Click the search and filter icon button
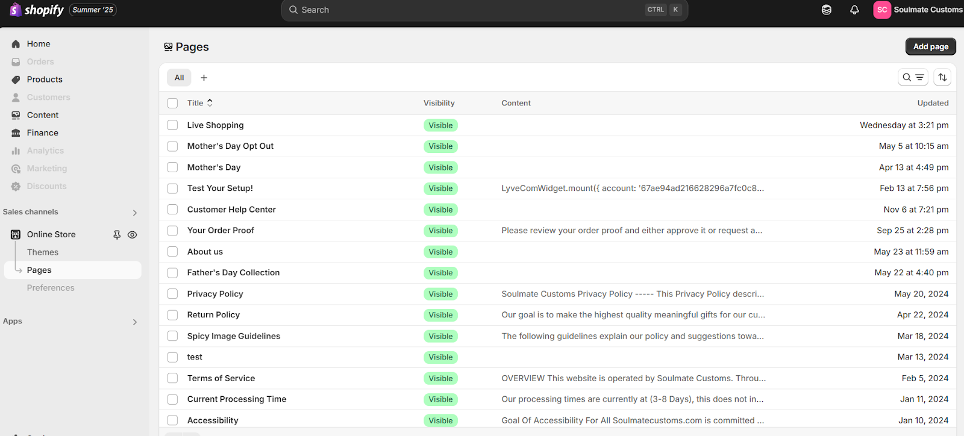The height and width of the screenshot is (436, 964). (x=913, y=78)
